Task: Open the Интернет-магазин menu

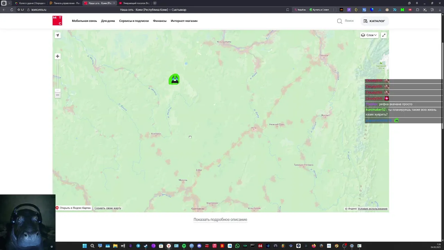Action: pos(184,21)
